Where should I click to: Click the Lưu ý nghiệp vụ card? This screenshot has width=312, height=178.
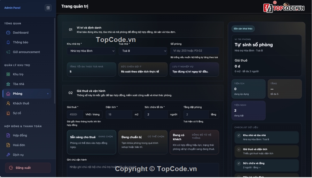pos(194,69)
